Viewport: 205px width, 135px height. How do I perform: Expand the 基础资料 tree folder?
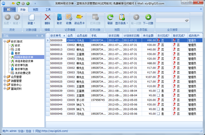click(x=5, y=88)
